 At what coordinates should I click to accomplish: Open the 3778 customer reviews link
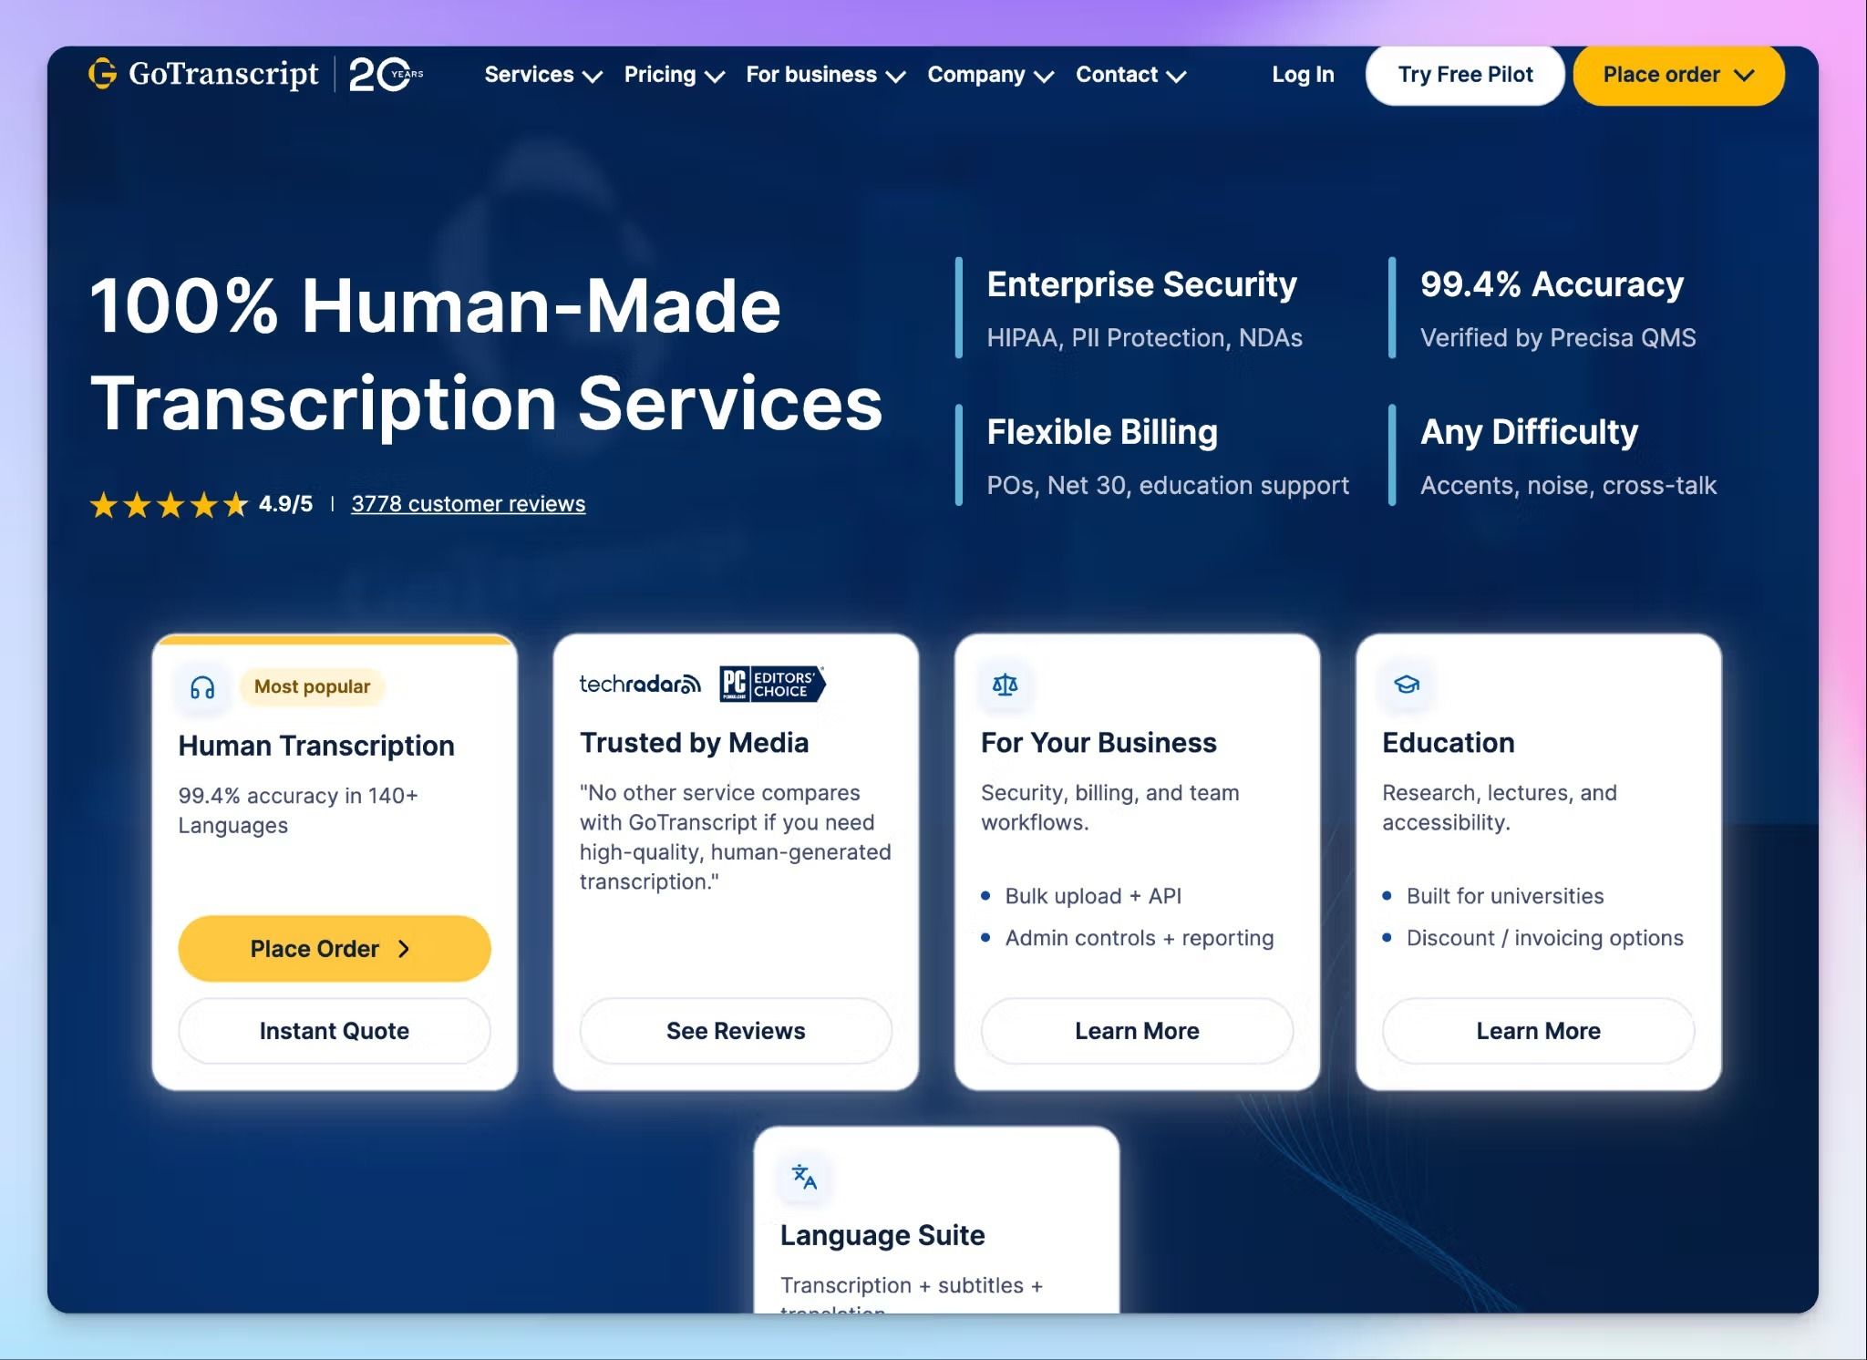pyautogui.click(x=469, y=504)
